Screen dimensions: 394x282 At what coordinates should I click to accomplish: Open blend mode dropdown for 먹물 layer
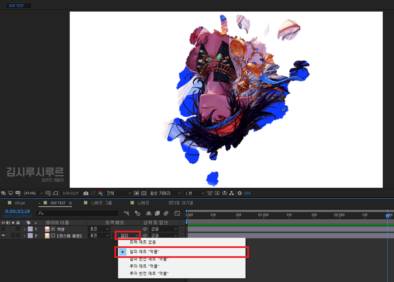coord(99,229)
